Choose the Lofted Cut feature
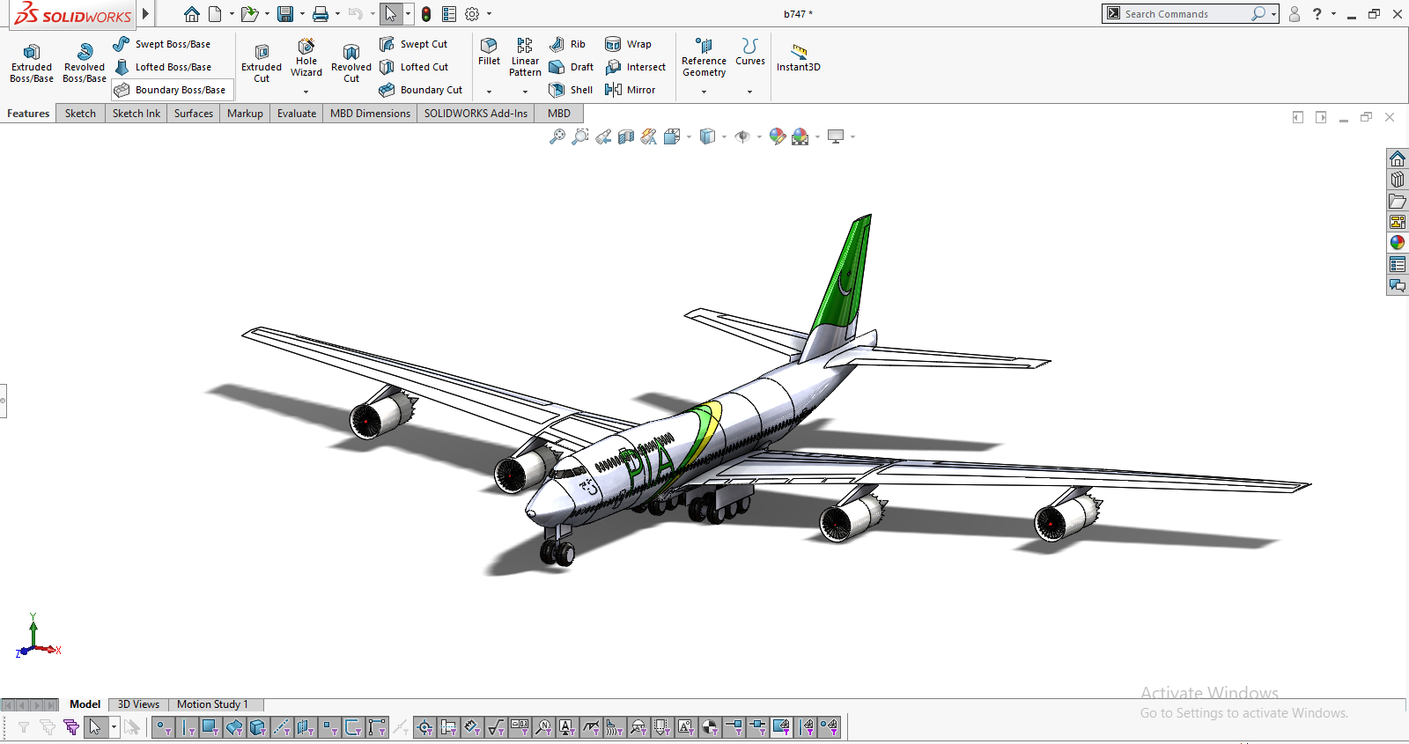The height and width of the screenshot is (744, 1409). pos(414,67)
